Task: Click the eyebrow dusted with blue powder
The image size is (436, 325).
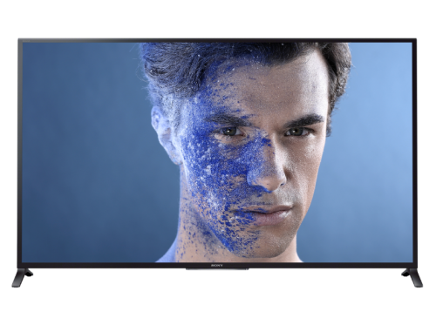Action: [x=229, y=119]
